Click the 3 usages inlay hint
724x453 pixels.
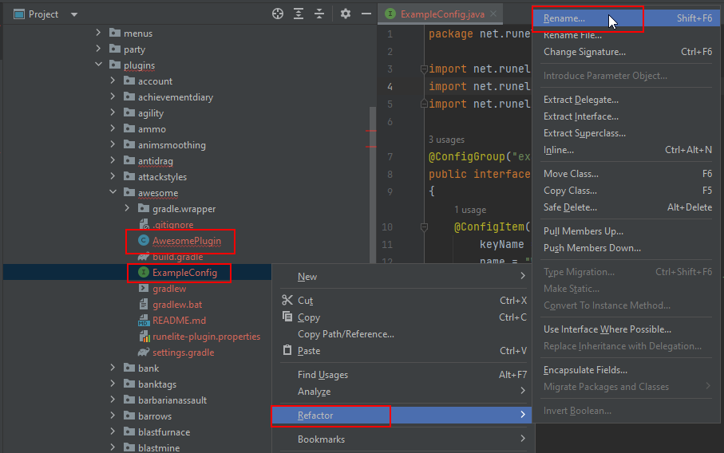point(446,140)
